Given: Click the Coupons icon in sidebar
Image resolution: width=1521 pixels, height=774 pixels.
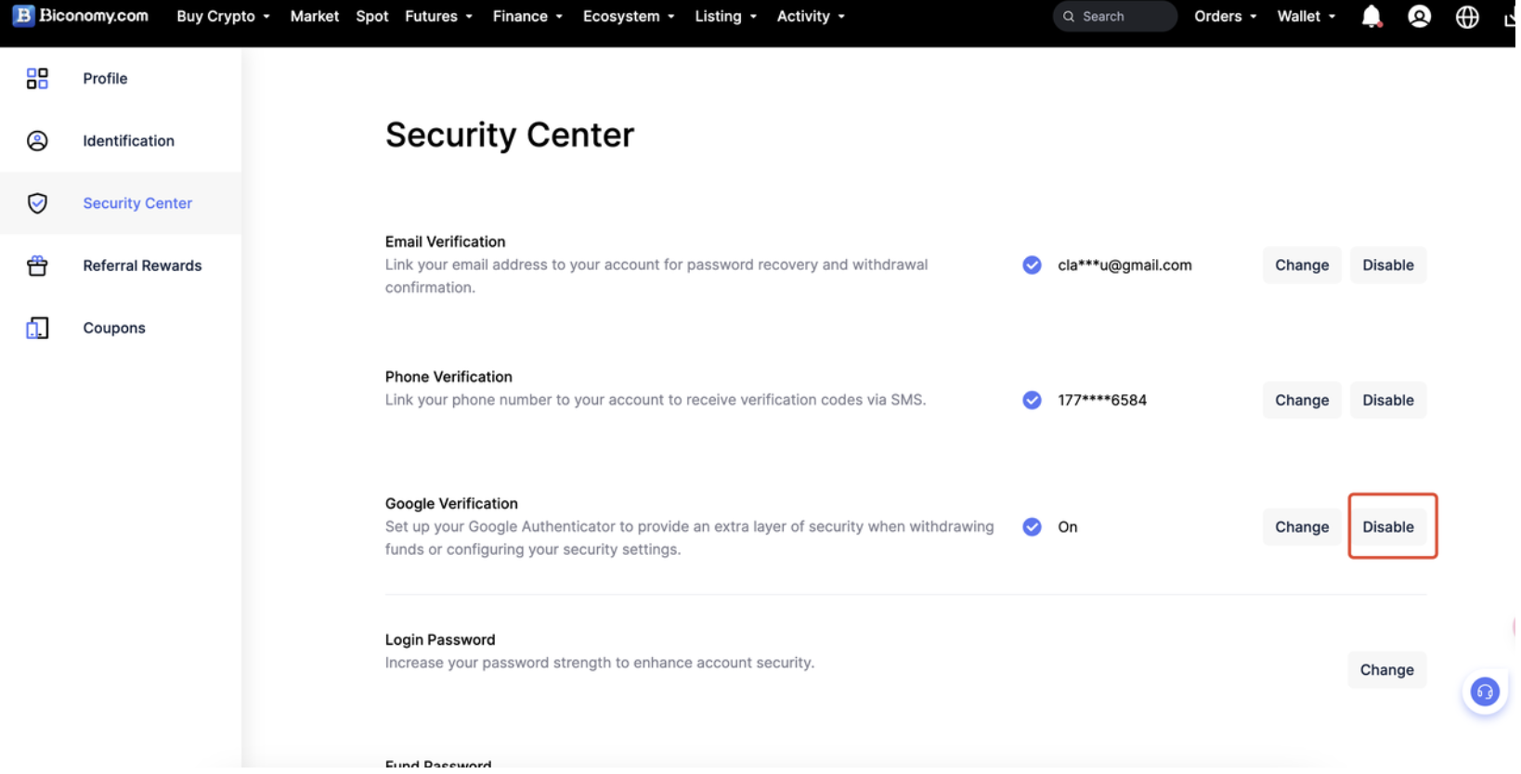Looking at the screenshot, I should coord(37,329).
